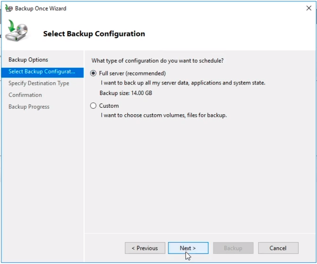Open the Specify Destination Type step
Viewport: 317px width, 264px height.
(x=39, y=83)
